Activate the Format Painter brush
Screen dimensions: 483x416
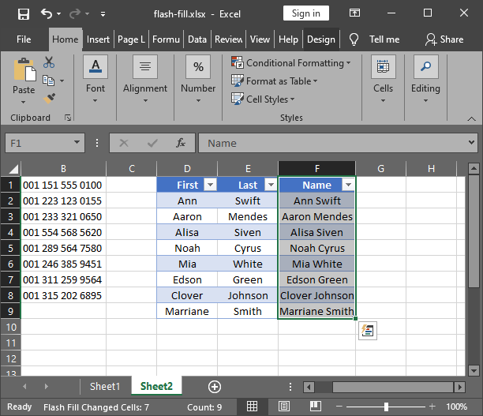pos(49,99)
